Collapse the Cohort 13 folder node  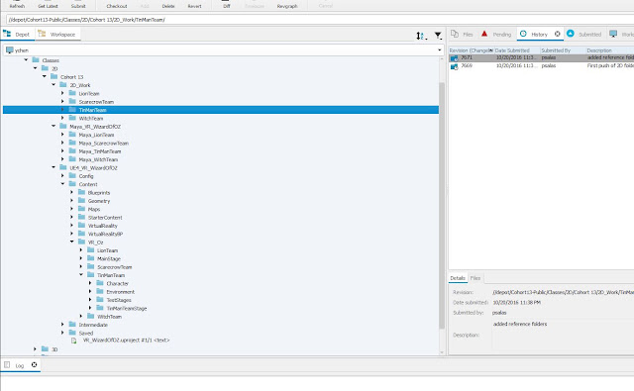(x=45, y=76)
